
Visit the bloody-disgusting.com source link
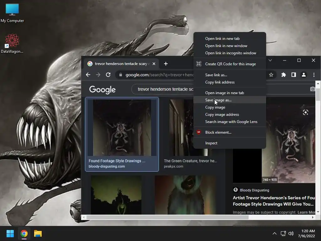(x=107, y=166)
